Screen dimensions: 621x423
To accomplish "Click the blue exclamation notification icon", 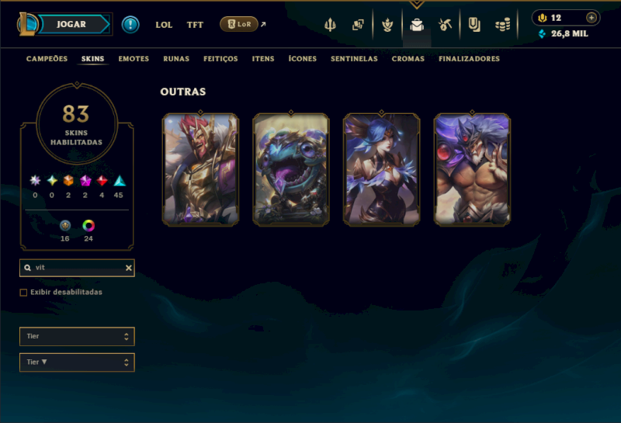I will pos(130,25).
